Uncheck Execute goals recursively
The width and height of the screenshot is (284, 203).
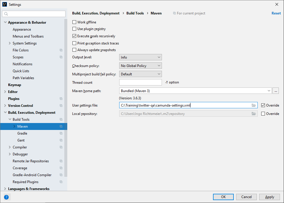tap(74, 36)
